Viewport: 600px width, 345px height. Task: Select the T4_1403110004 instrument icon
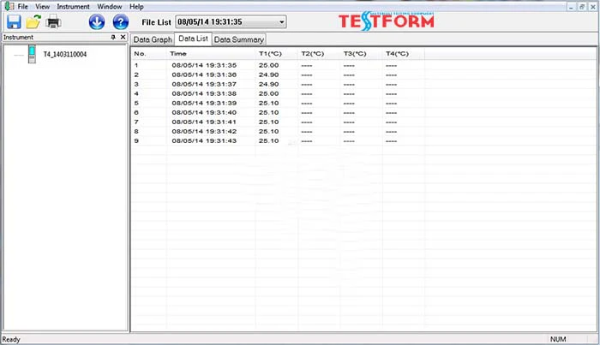coord(33,55)
